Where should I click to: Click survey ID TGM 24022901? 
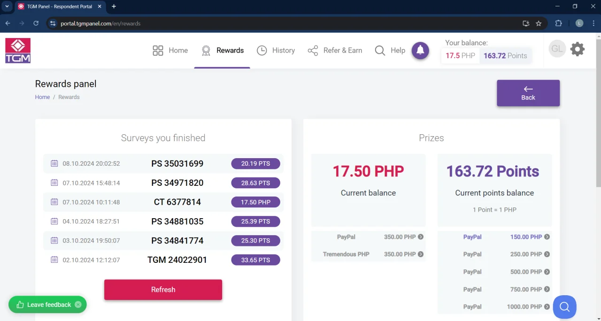[x=177, y=260]
